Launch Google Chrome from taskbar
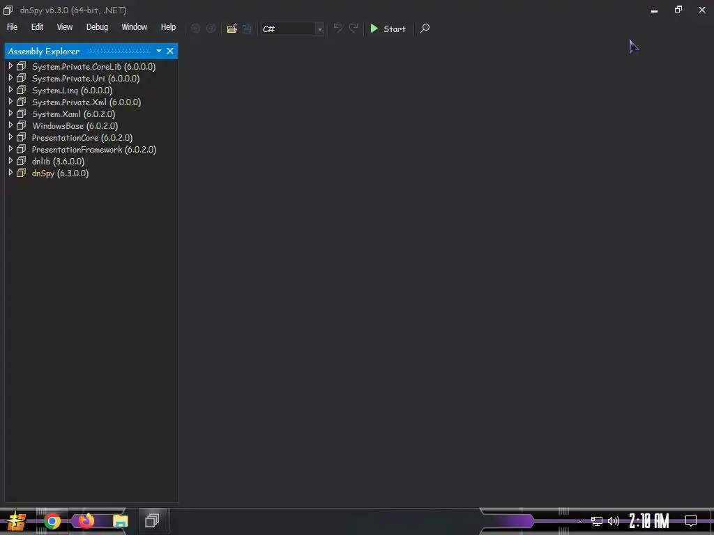 pyautogui.click(x=52, y=521)
